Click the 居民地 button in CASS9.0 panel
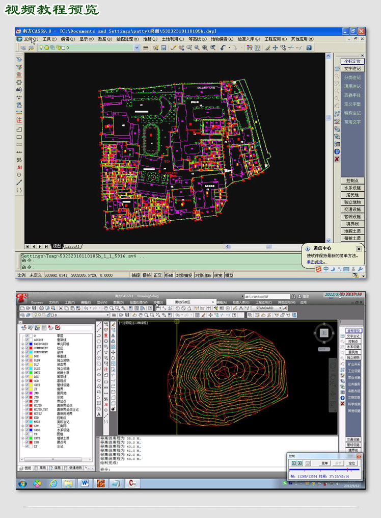The width and height of the screenshot is (382, 518). coord(352,195)
